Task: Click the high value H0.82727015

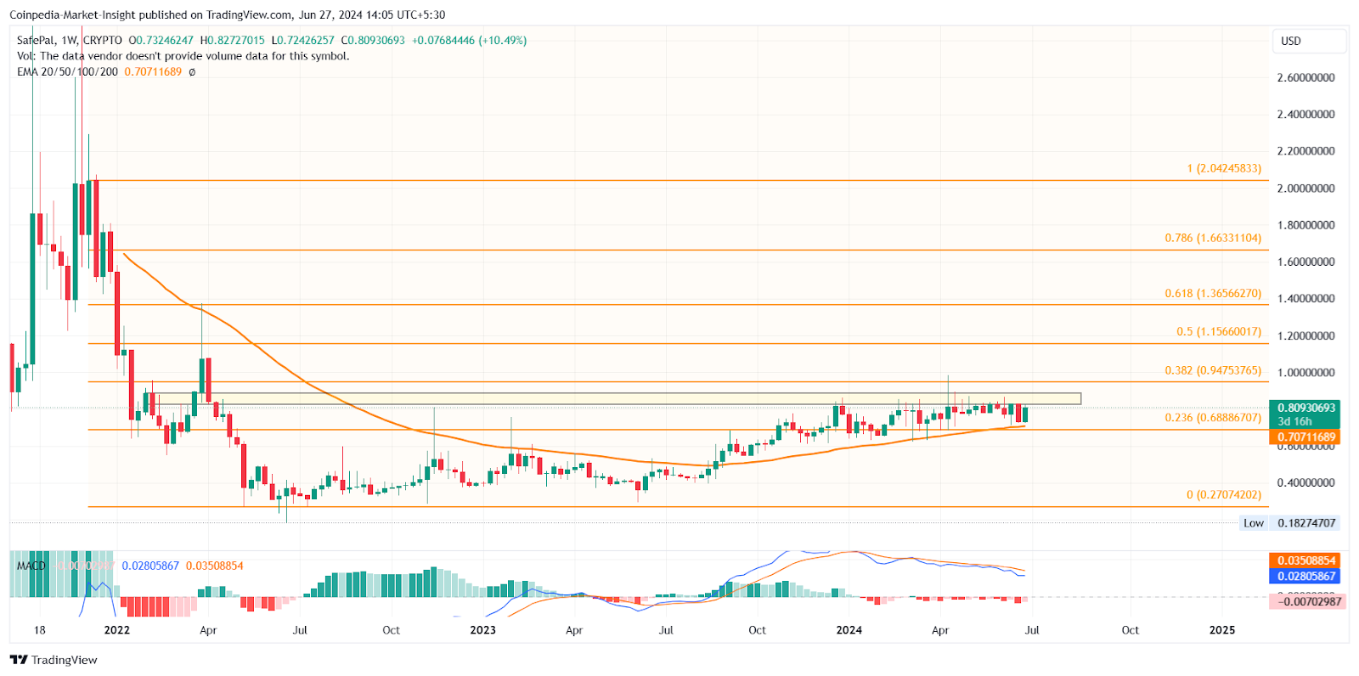Action: tap(233, 40)
